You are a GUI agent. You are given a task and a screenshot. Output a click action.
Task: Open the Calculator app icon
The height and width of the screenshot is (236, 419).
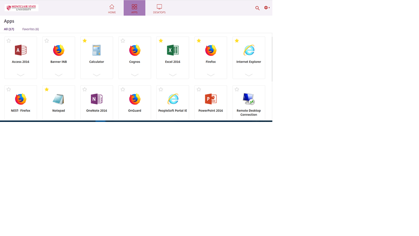pos(96,50)
